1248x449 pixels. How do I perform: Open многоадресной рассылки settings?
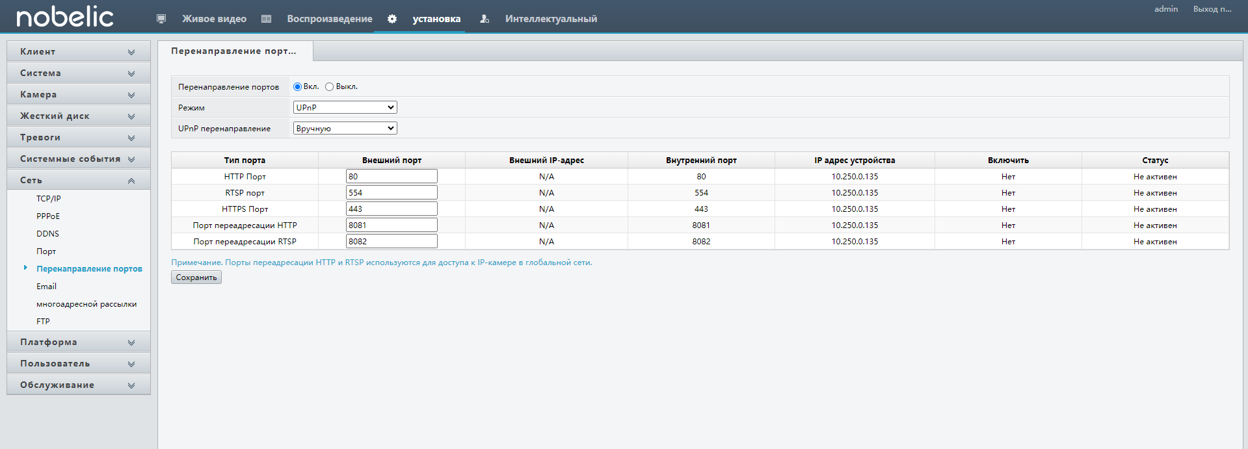click(86, 304)
